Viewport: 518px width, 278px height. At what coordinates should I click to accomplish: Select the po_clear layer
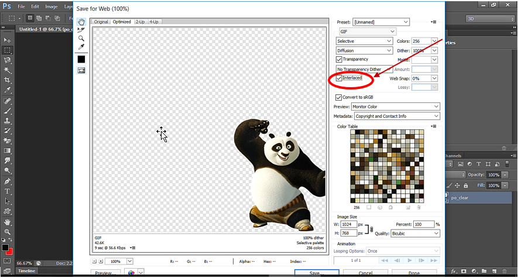[479, 198]
